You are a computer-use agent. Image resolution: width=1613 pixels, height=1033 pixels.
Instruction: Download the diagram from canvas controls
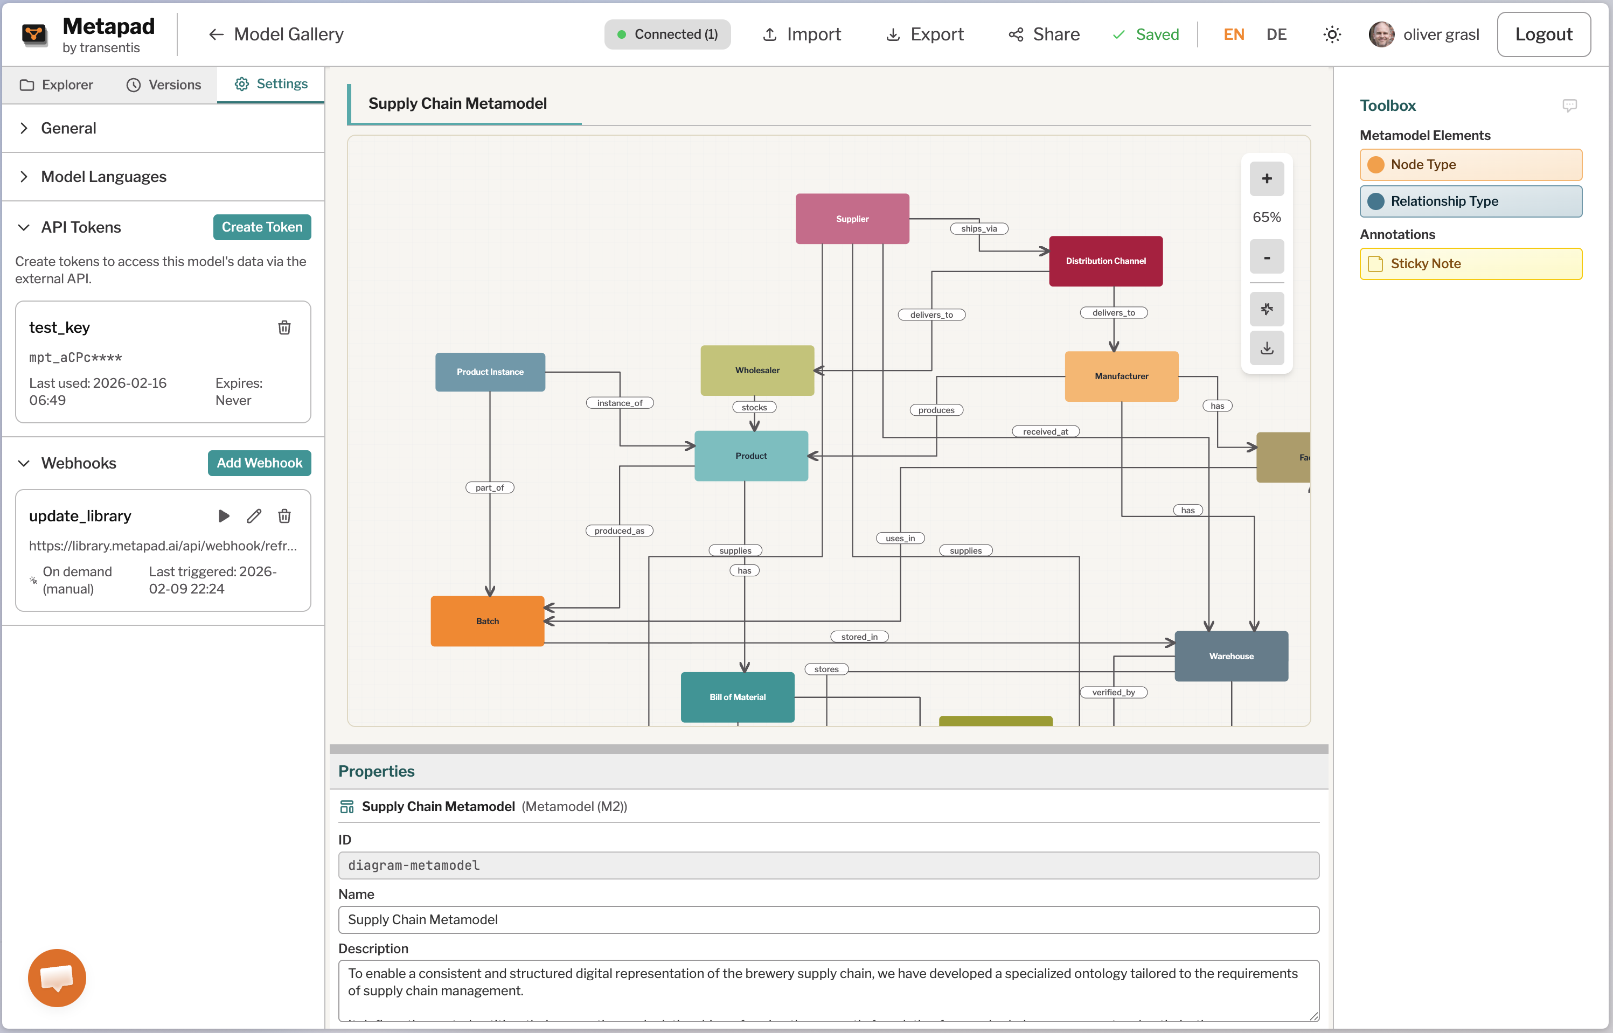point(1266,348)
